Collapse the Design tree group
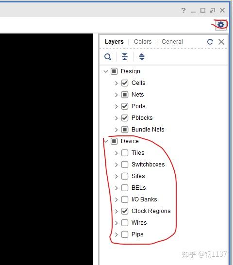Image resolution: width=233 pixels, height=265 pixels. (106, 71)
